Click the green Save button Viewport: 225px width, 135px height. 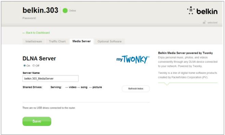coord(37,121)
